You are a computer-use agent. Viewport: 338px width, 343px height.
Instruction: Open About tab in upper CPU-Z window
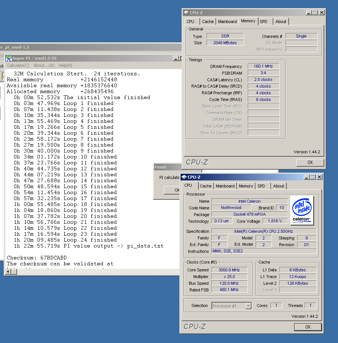coord(281,22)
